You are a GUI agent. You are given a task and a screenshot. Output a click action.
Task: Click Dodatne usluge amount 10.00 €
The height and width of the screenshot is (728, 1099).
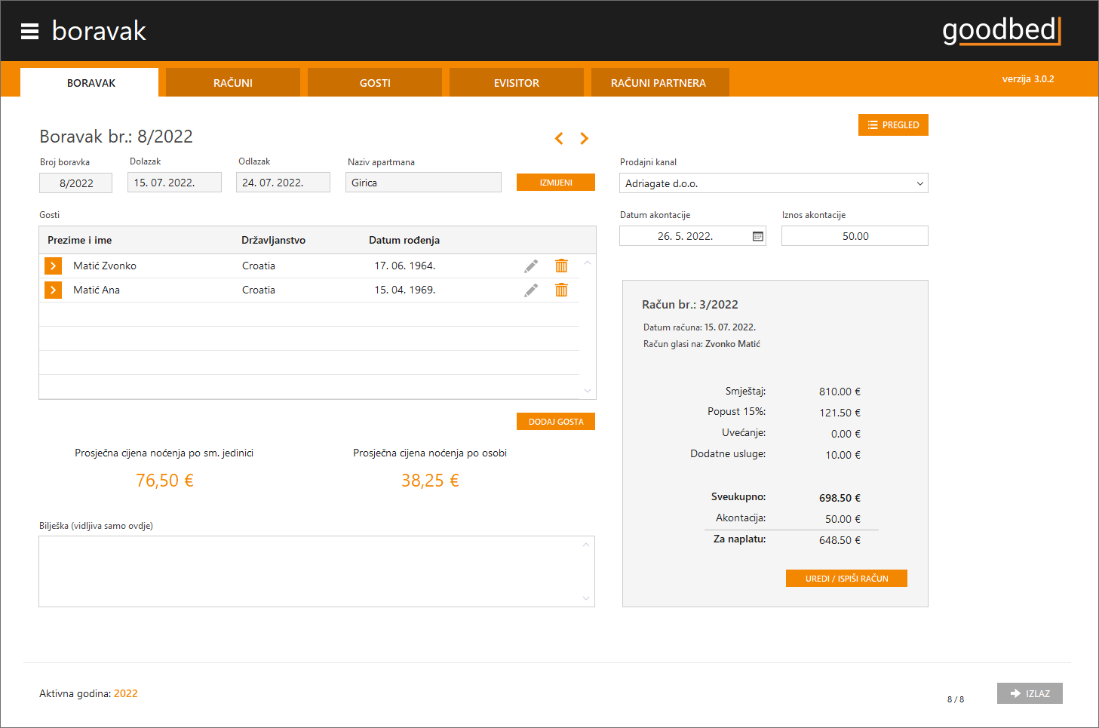tap(843, 455)
